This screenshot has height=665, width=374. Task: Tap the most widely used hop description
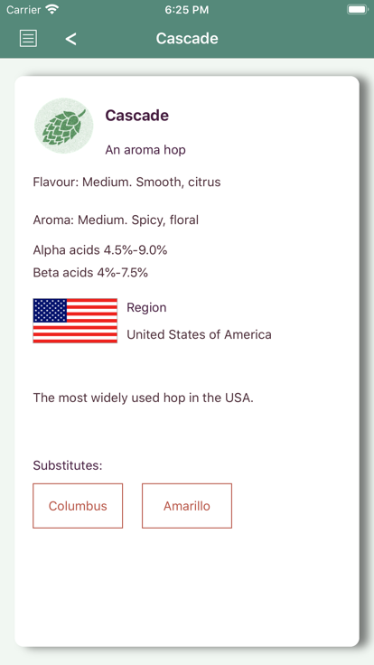(144, 398)
